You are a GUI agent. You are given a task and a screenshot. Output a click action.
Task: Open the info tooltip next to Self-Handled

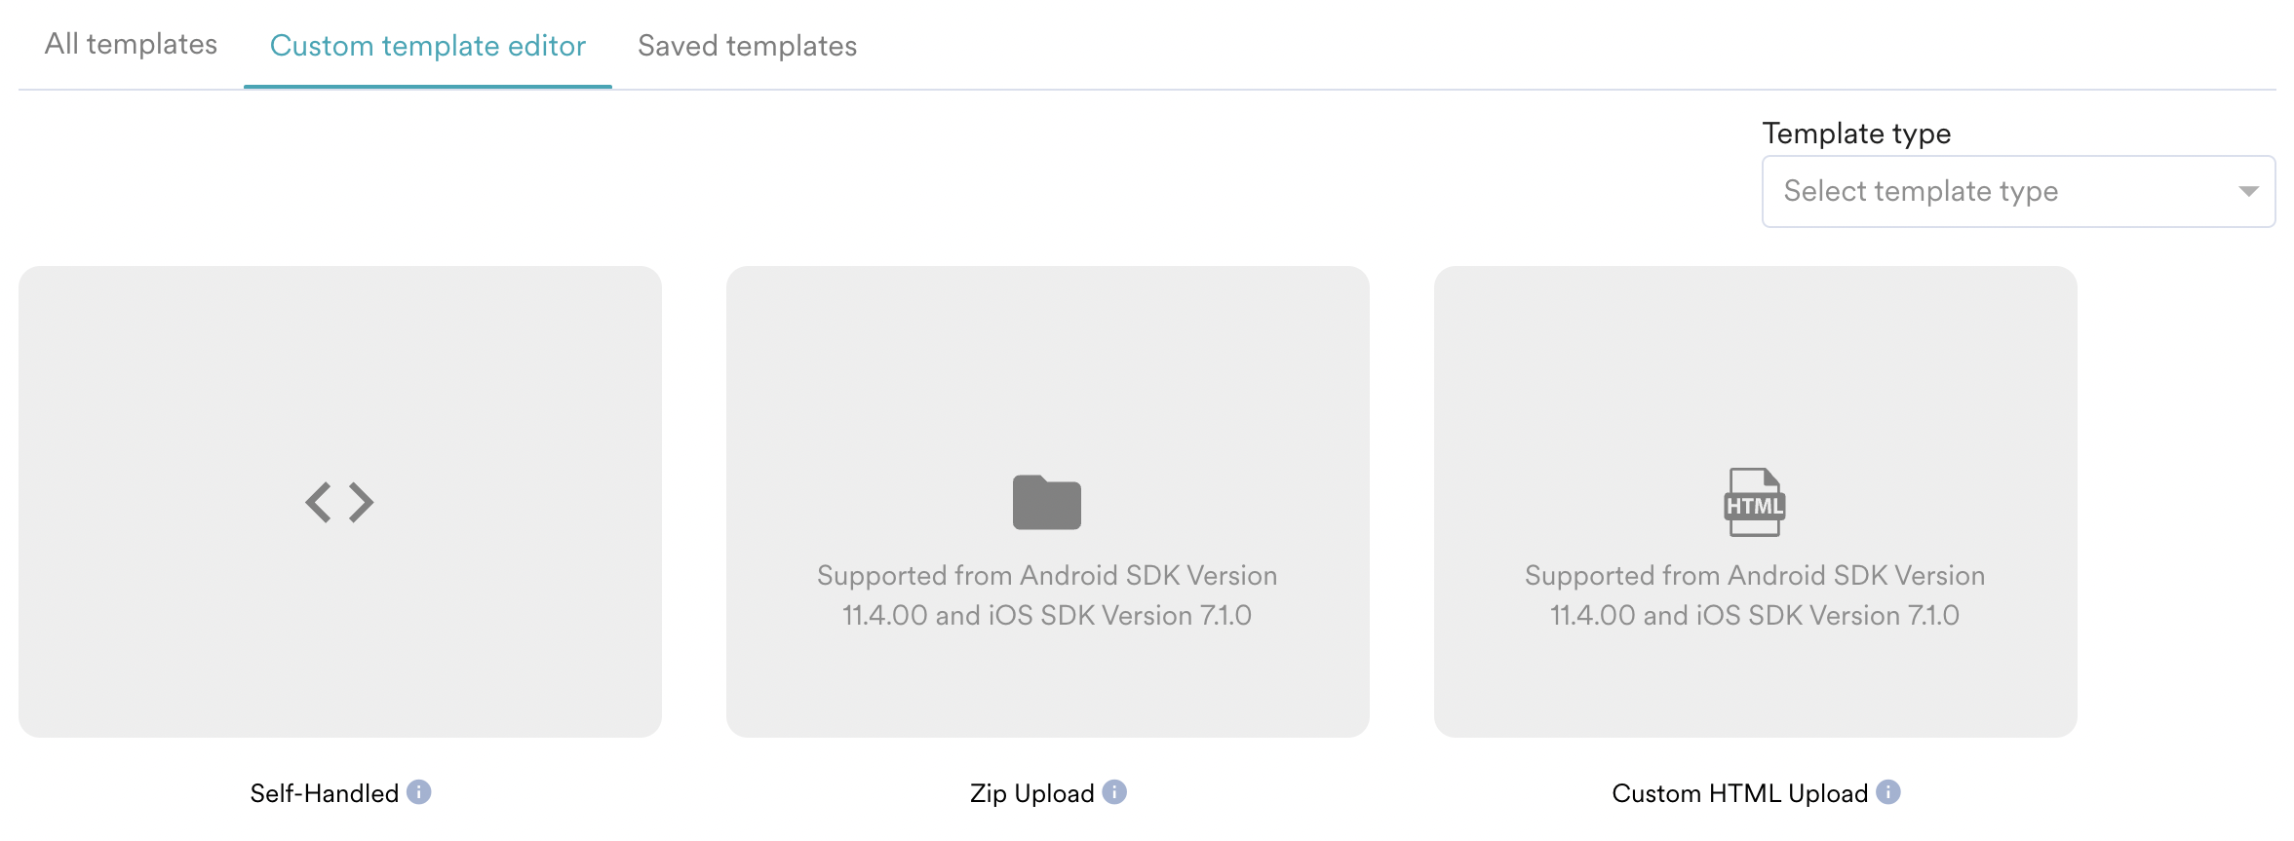coord(420,793)
